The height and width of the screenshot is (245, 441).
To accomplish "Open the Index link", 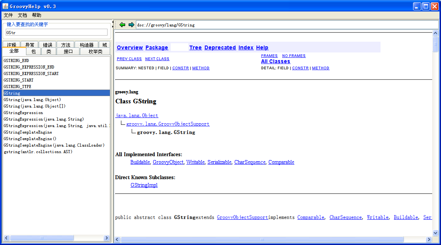I will coord(246,47).
